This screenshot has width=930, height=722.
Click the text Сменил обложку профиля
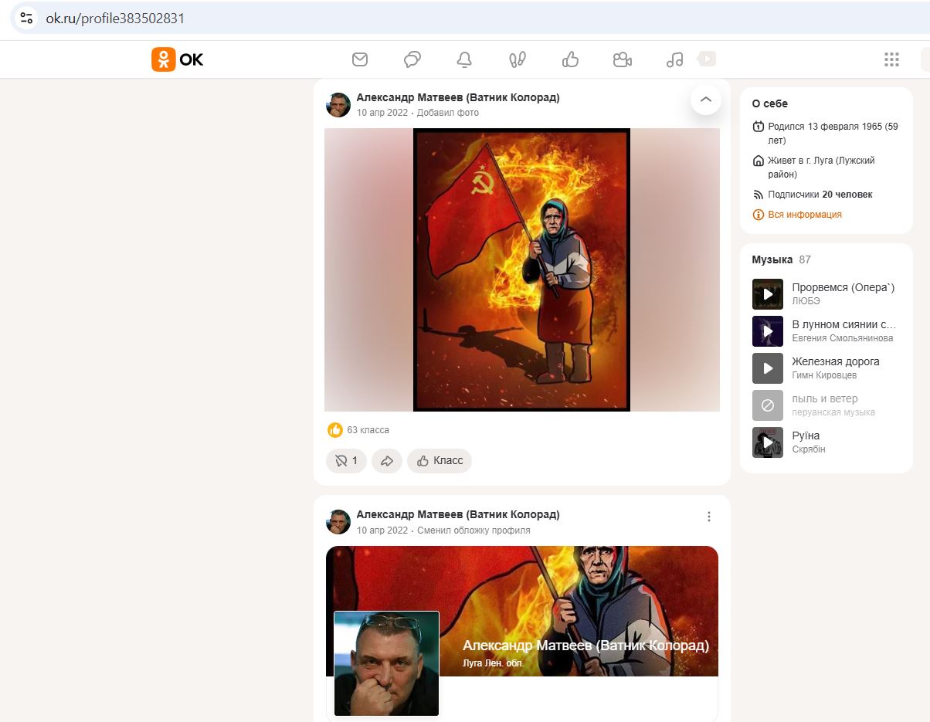point(473,530)
